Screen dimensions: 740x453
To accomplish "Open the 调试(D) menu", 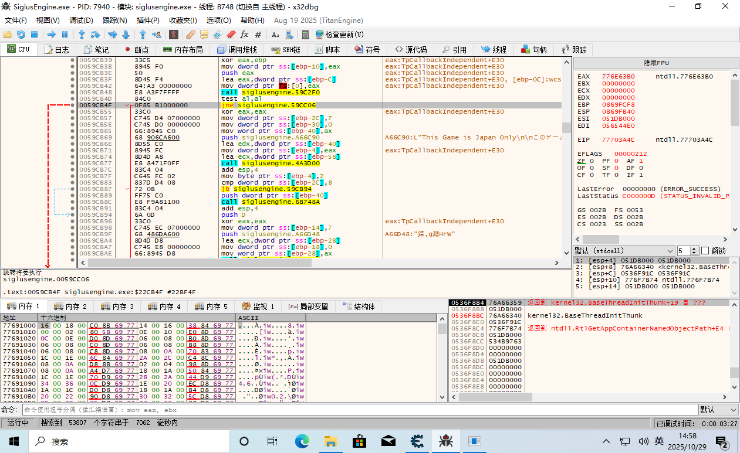I will (80, 21).
